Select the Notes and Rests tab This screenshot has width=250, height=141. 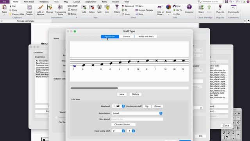click(x=146, y=36)
